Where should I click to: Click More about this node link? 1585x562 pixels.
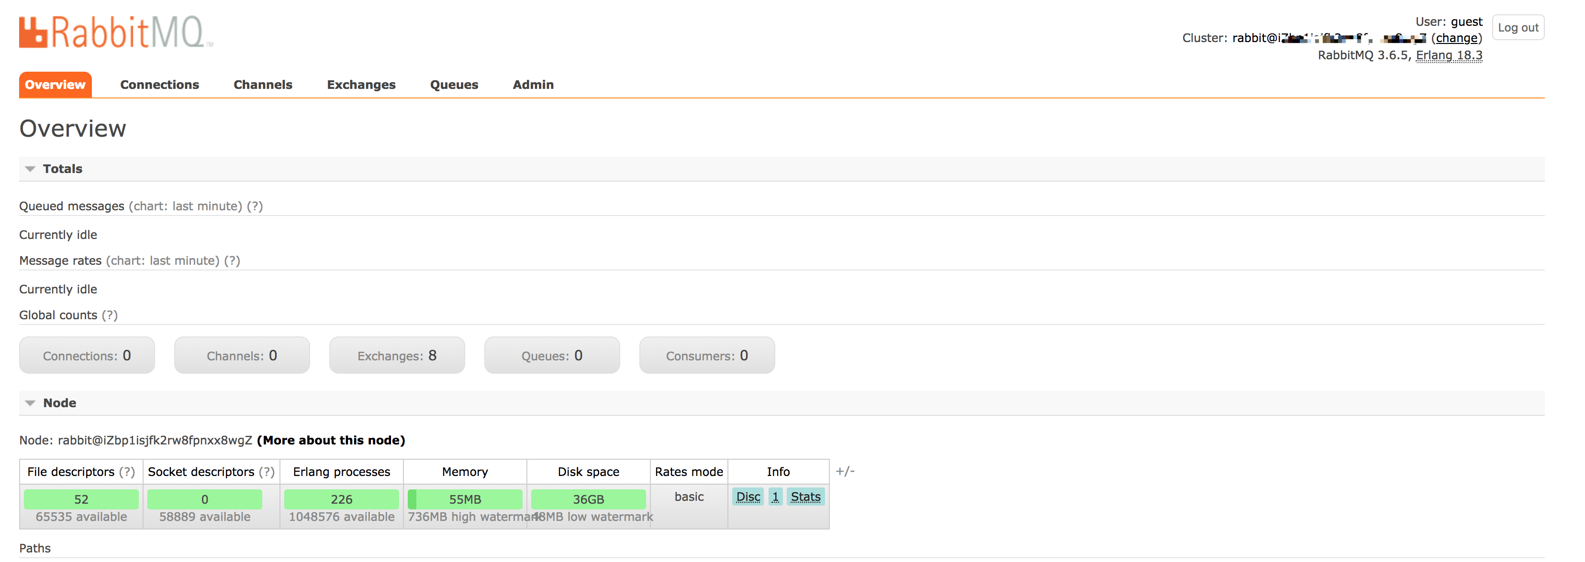331,441
